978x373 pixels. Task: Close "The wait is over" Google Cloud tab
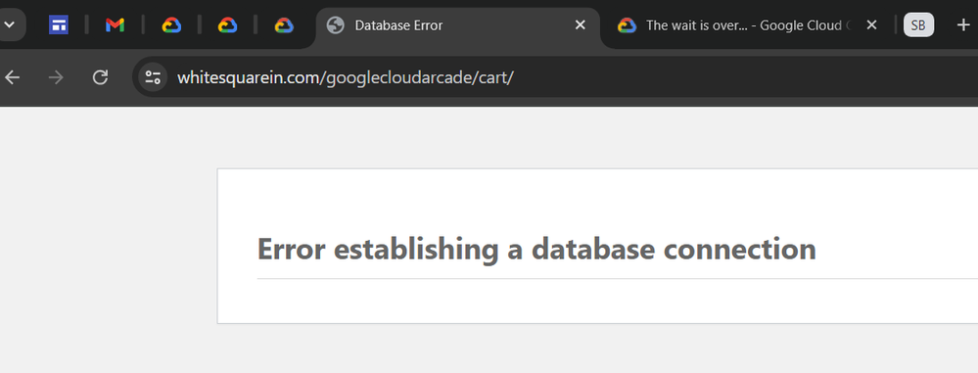(x=872, y=24)
